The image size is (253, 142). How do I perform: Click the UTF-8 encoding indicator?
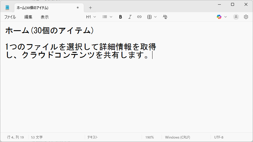point(219,137)
